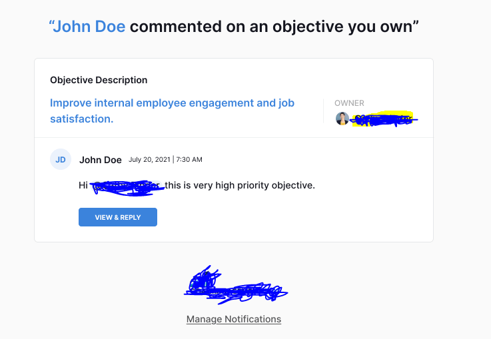The width and height of the screenshot is (491, 339).
Task: Click comment text 'this is very high priority objective.'
Action: click(240, 185)
